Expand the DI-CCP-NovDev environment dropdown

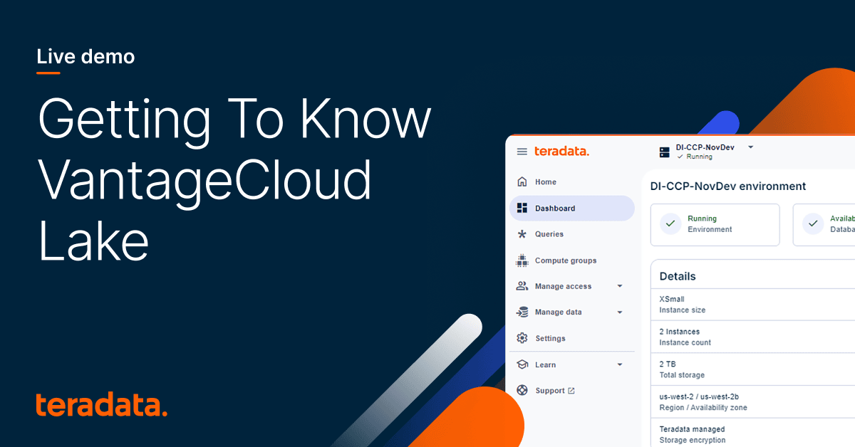click(x=750, y=147)
